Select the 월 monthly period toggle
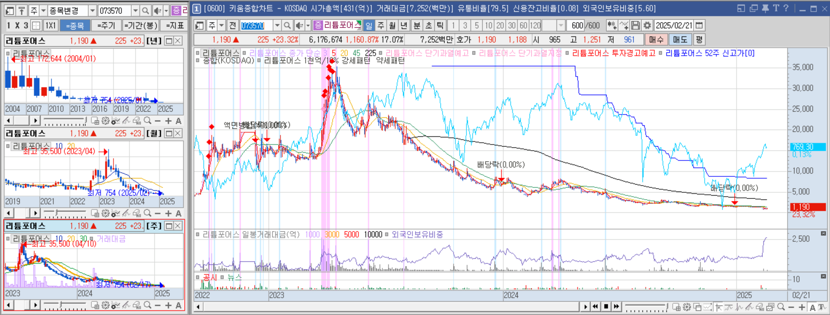This screenshot has width=830, height=315. coord(392,25)
